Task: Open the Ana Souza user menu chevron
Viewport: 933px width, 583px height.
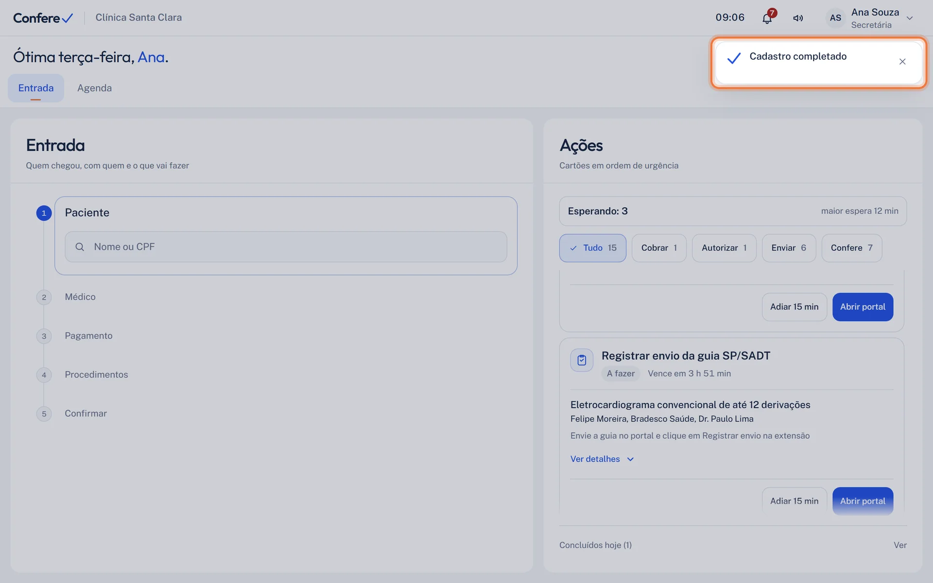Action: (910, 18)
